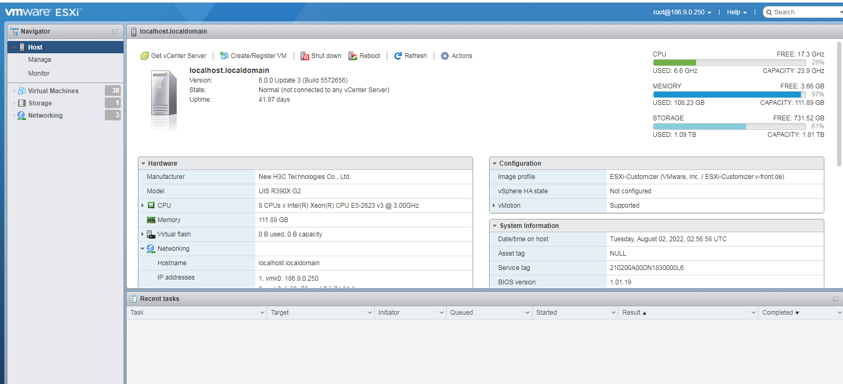Viewport: 843px width, 384px height.
Task: Click the CPU chip icon in Hardware
Action: 151,206
